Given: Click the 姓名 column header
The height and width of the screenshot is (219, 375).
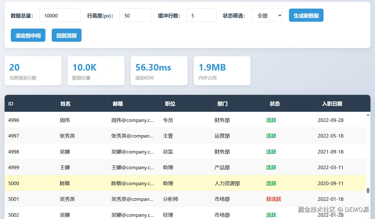Looking at the screenshot, I should 83,103.
